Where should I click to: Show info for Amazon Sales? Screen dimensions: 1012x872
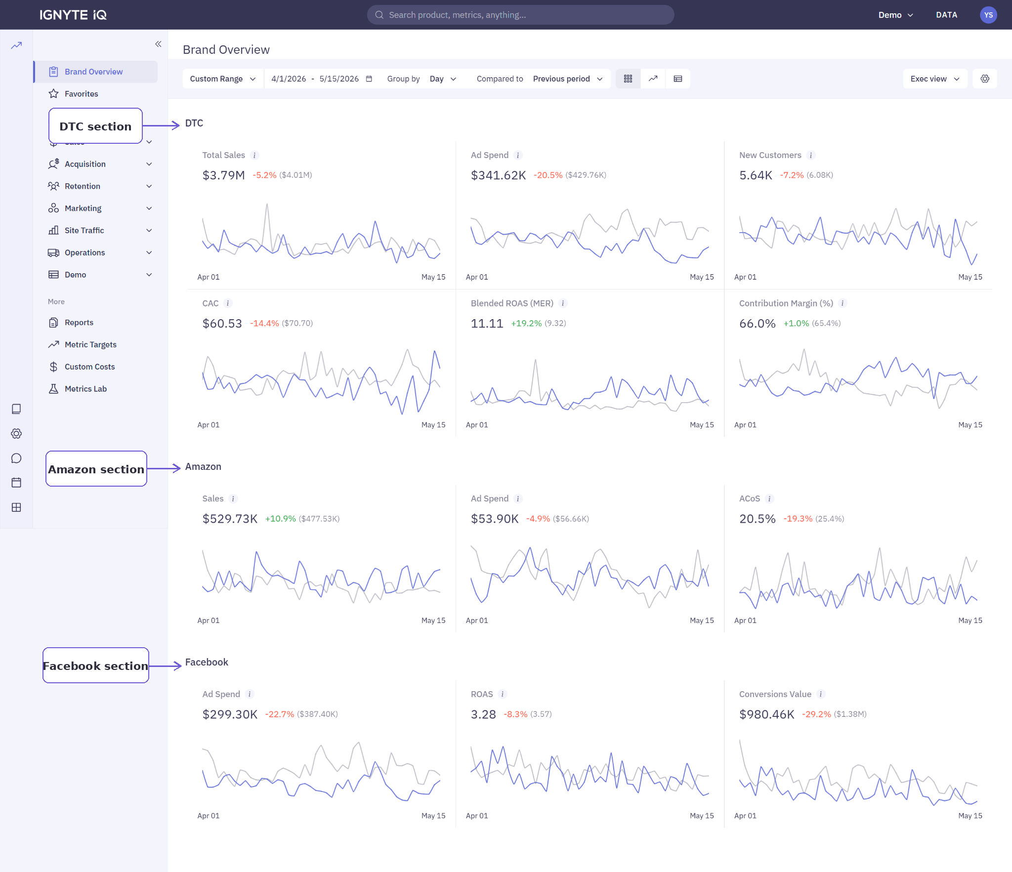pyautogui.click(x=233, y=499)
